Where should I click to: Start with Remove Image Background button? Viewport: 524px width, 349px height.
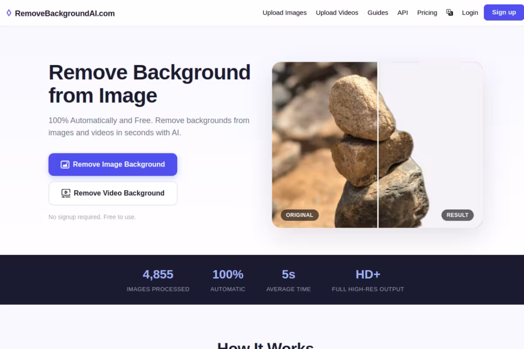(x=113, y=164)
